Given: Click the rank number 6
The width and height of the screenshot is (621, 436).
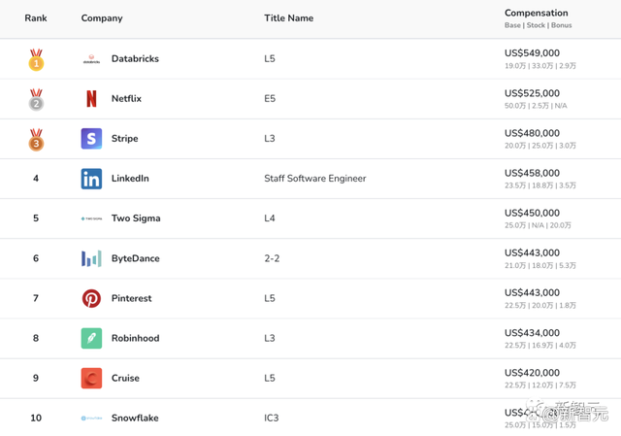Looking at the screenshot, I should click(36, 258).
